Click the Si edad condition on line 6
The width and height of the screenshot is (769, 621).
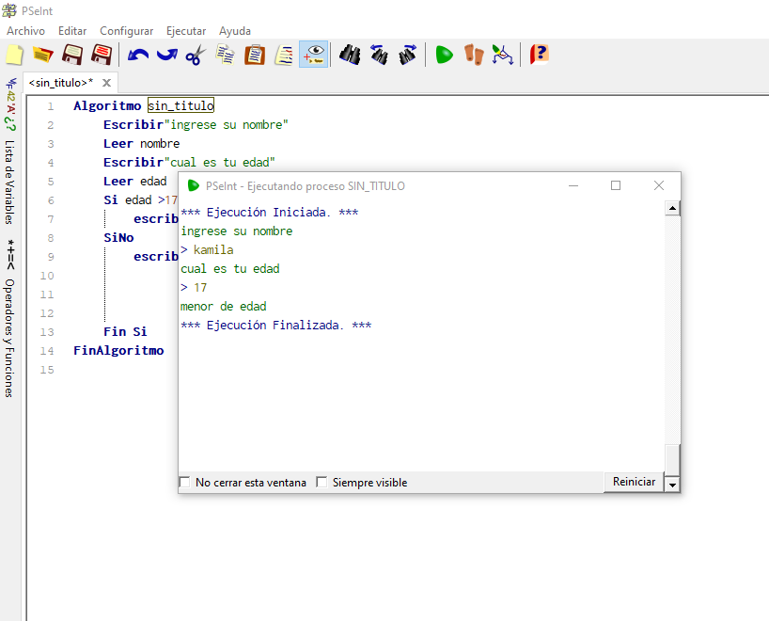click(140, 199)
